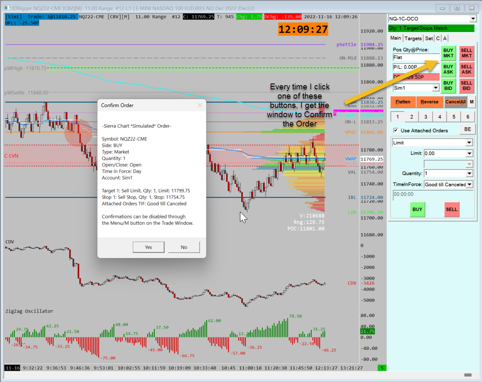Image resolution: width=482 pixels, height=382 pixels.
Task: Switch to the Targets tab
Action: 413,38
